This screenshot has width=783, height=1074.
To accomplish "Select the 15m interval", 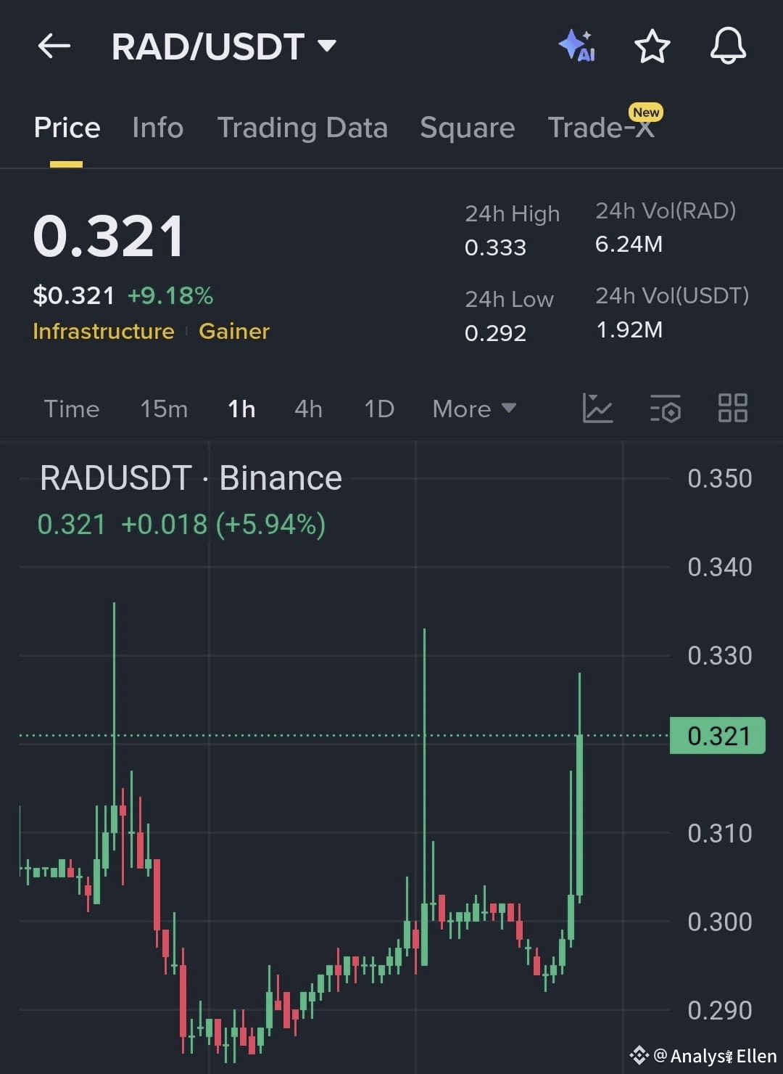I will (x=164, y=409).
